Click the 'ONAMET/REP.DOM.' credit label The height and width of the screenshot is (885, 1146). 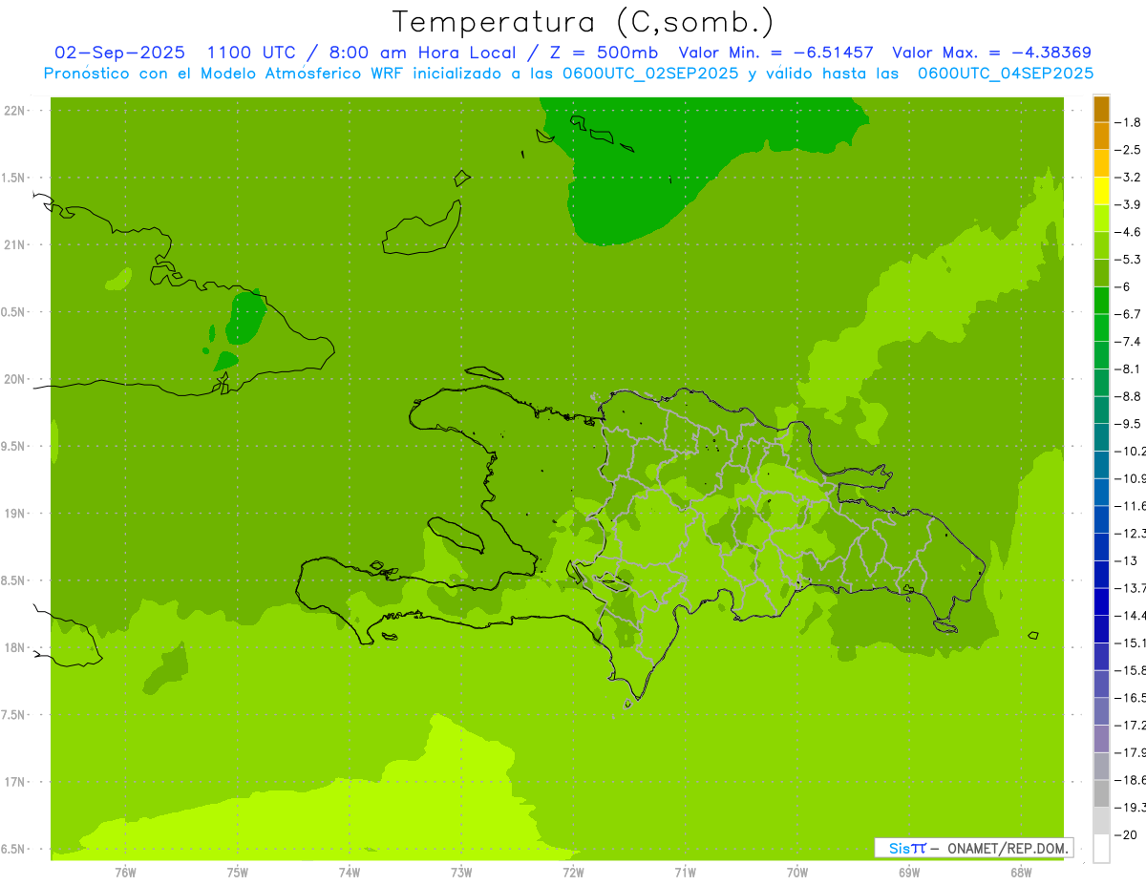pos(1007,848)
